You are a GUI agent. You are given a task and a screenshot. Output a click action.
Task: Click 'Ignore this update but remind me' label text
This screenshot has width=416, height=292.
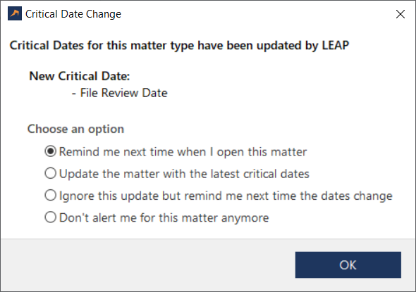click(226, 196)
